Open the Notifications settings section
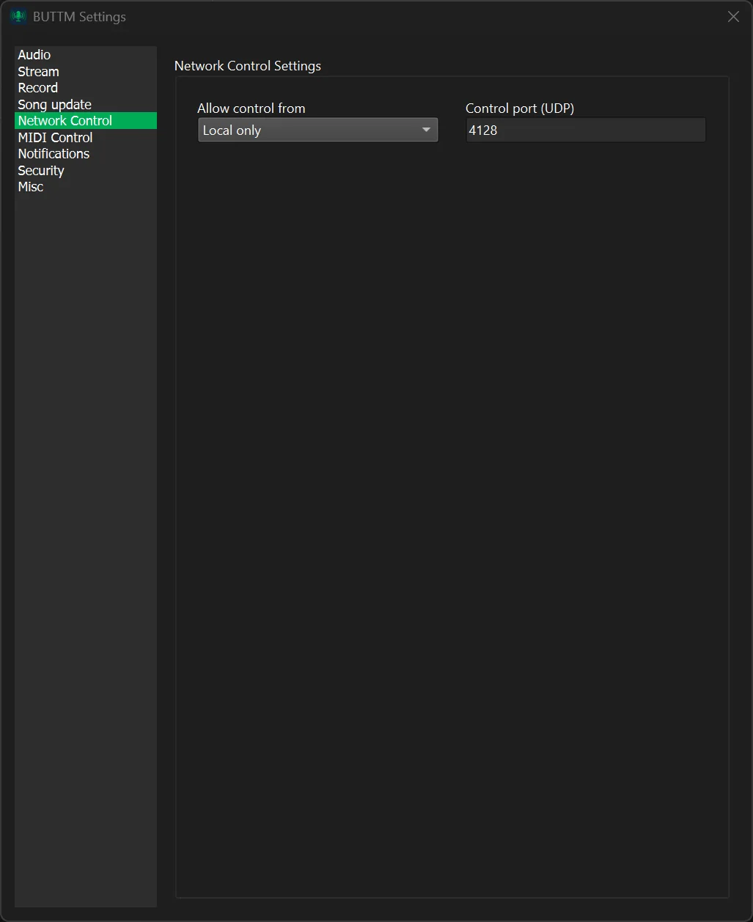This screenshot has width=753, height=922. 53,153
